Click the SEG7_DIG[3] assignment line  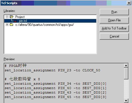(x=55, y=97)
